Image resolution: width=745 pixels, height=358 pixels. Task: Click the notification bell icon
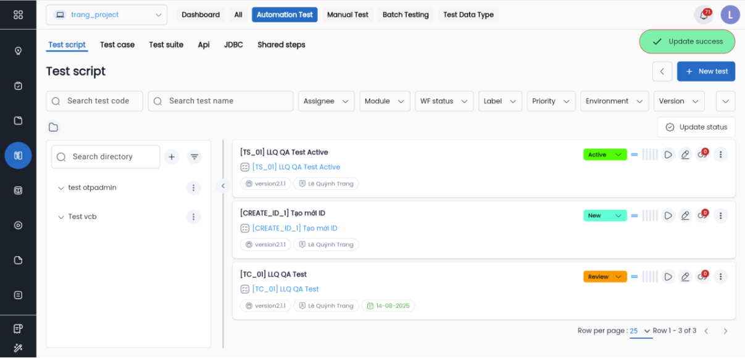click(x=702, y=15)
